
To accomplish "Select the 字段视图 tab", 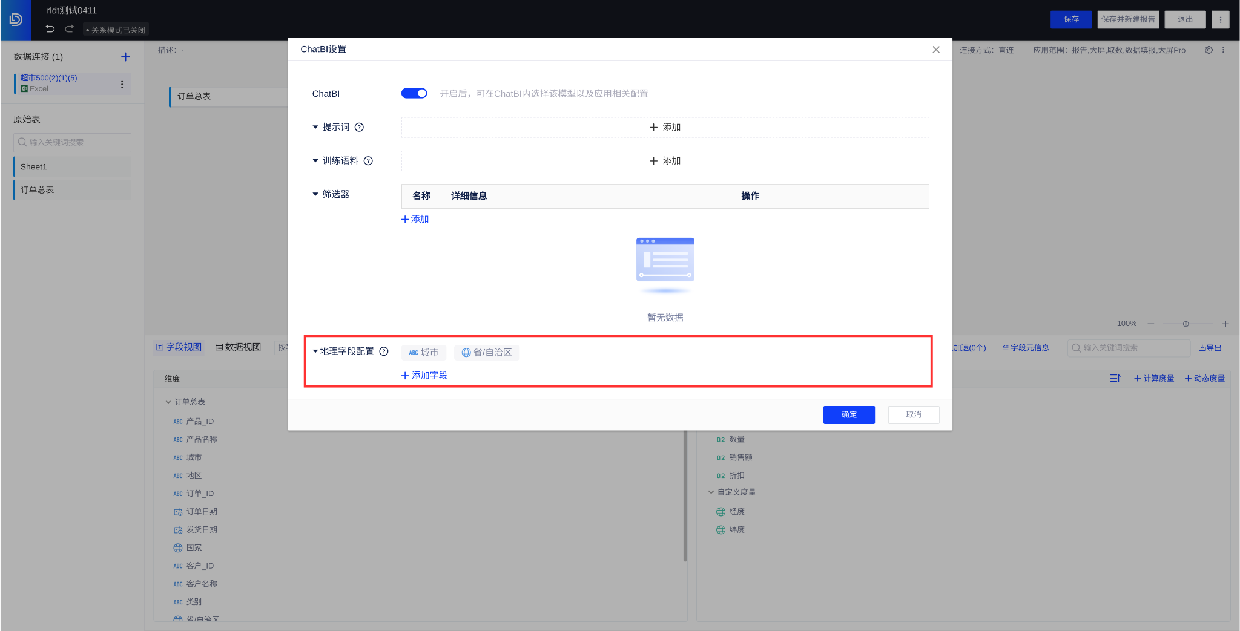I will [x=178, y=347].
